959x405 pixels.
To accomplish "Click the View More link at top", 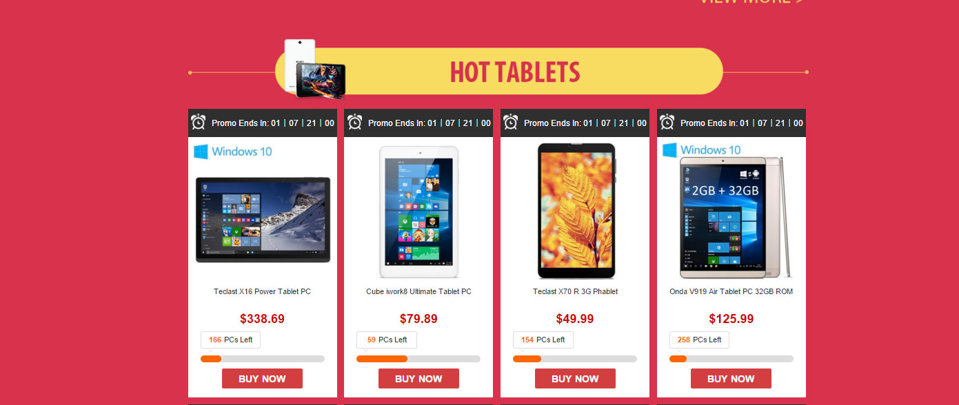I will [751, 2].
